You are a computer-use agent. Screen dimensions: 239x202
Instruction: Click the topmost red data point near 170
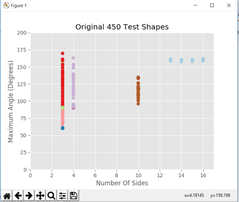point(62,54)
